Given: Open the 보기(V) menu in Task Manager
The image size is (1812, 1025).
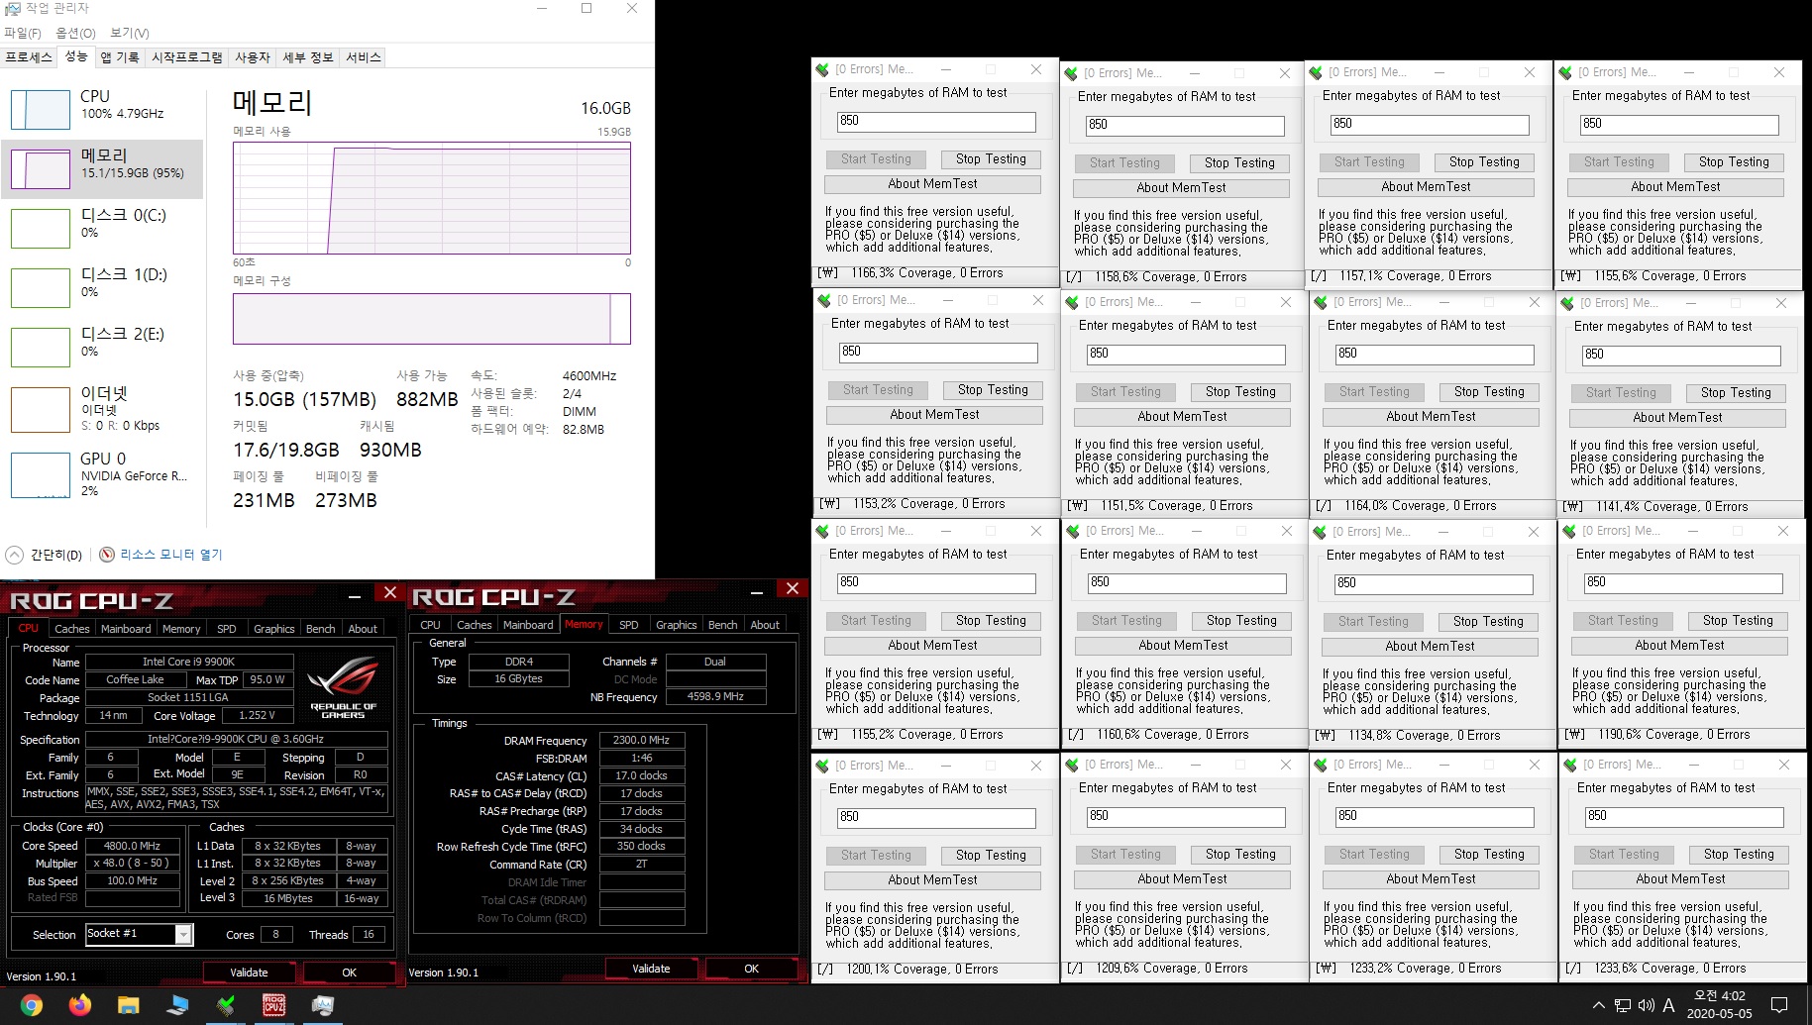Looking at the screenshot, I should click(x=130, y=33).
